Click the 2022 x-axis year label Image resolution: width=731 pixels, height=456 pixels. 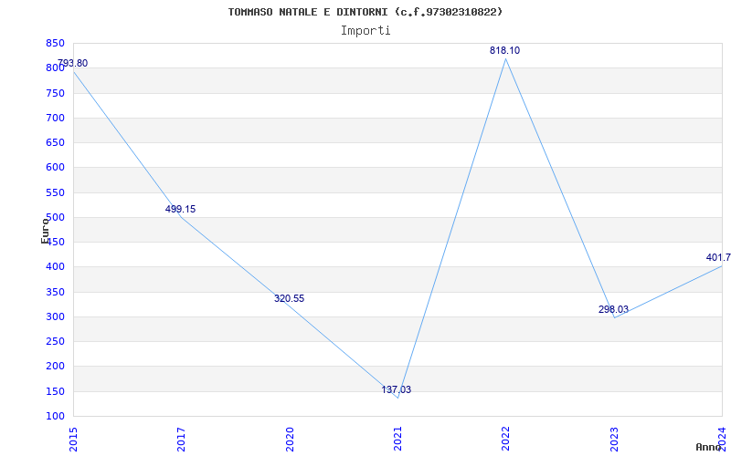(505, 439)
